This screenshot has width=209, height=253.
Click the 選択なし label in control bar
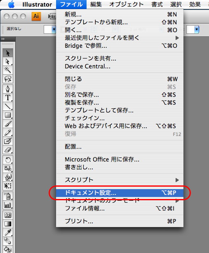tap(14, 29)
